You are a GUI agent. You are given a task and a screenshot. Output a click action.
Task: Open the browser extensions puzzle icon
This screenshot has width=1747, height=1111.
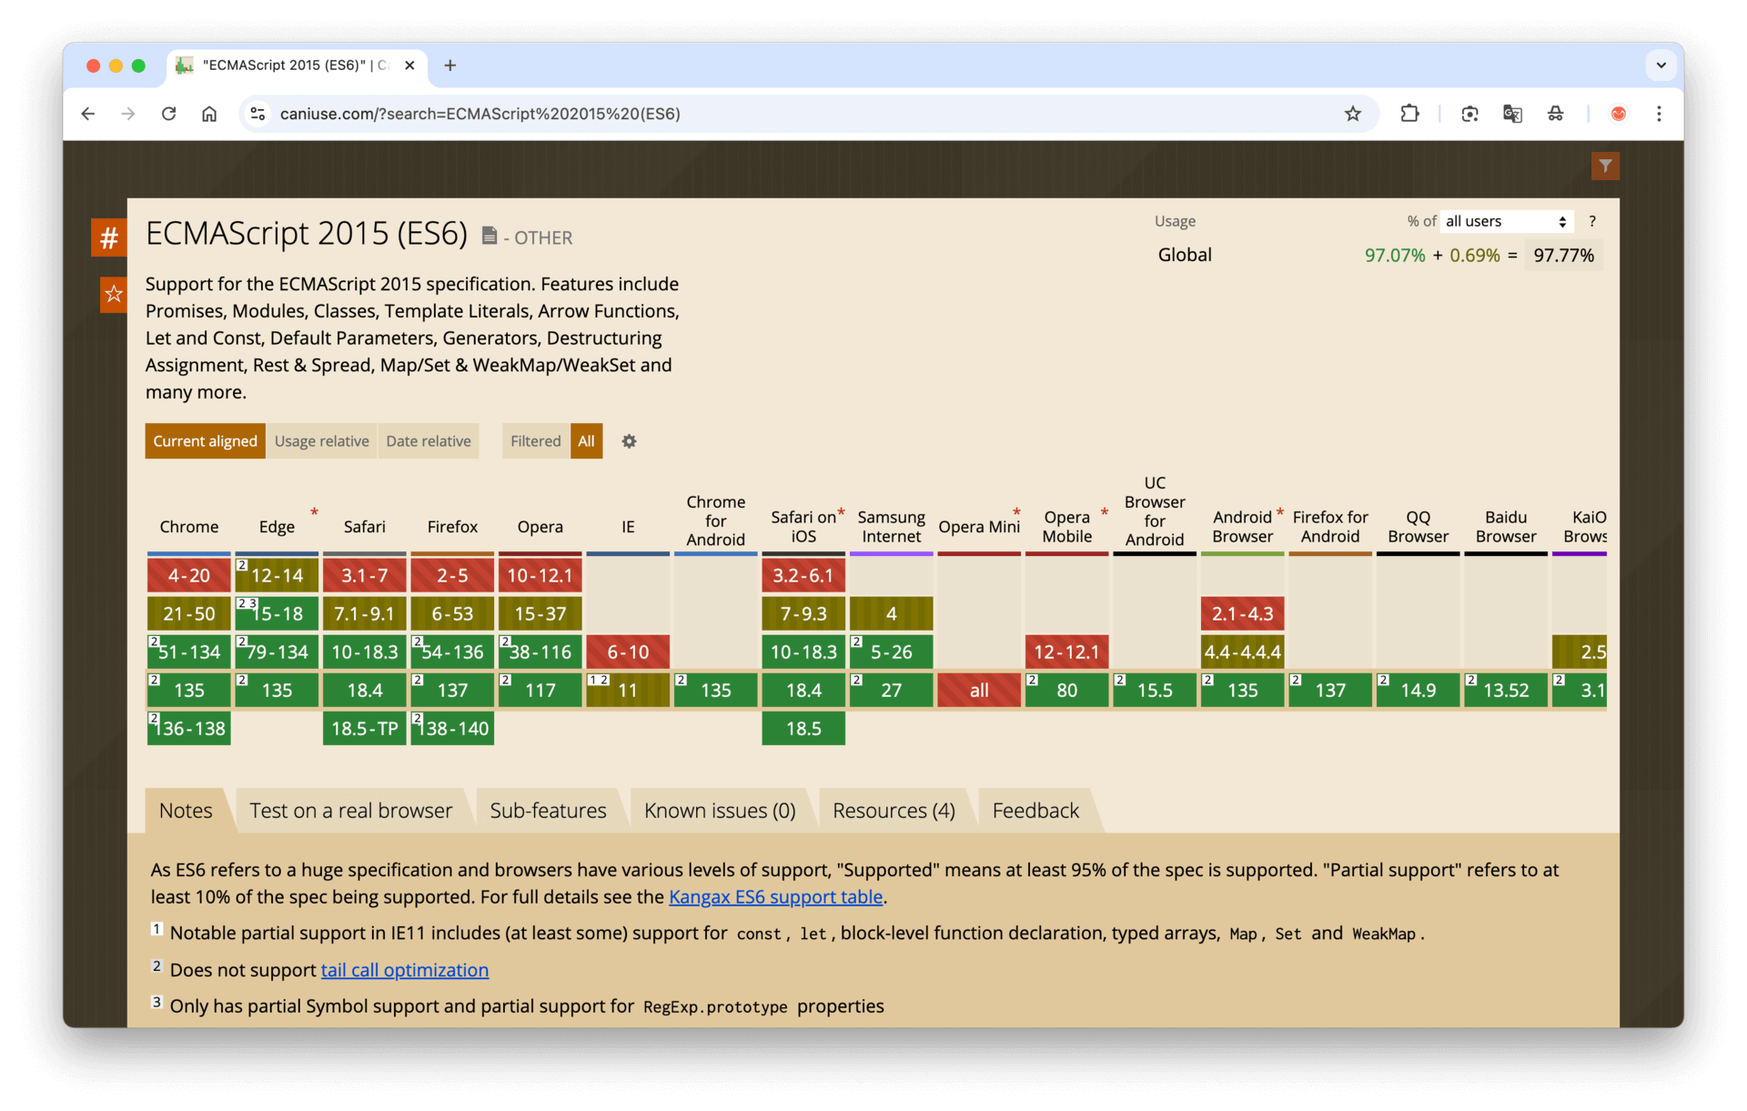[x=1409, y=114]
